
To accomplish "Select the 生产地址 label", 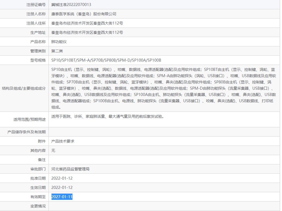I will click(x=38, y=32).
